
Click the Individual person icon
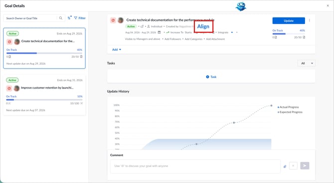[x=149, y=26]
